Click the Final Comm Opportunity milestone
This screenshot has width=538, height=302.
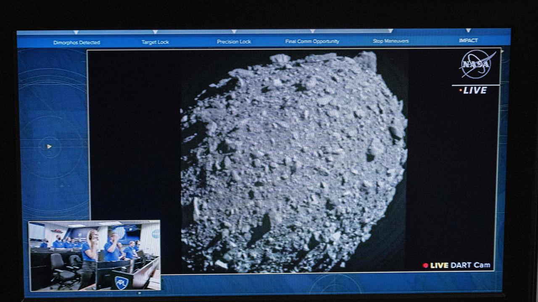(312, 41)
